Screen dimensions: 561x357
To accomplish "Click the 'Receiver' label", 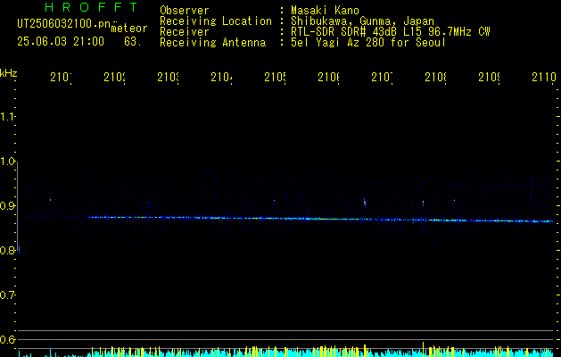I will pyautogui.click(x=185, y=32).
